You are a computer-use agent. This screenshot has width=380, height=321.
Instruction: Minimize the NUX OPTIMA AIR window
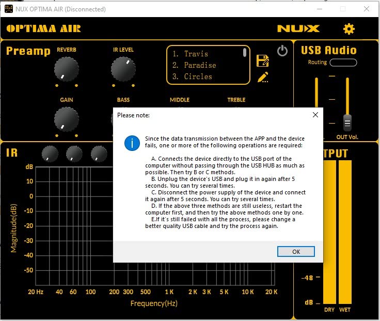point(320,9)
